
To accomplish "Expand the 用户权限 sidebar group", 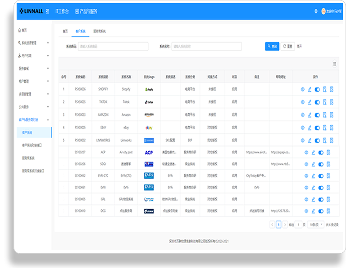I will (34, 56).
